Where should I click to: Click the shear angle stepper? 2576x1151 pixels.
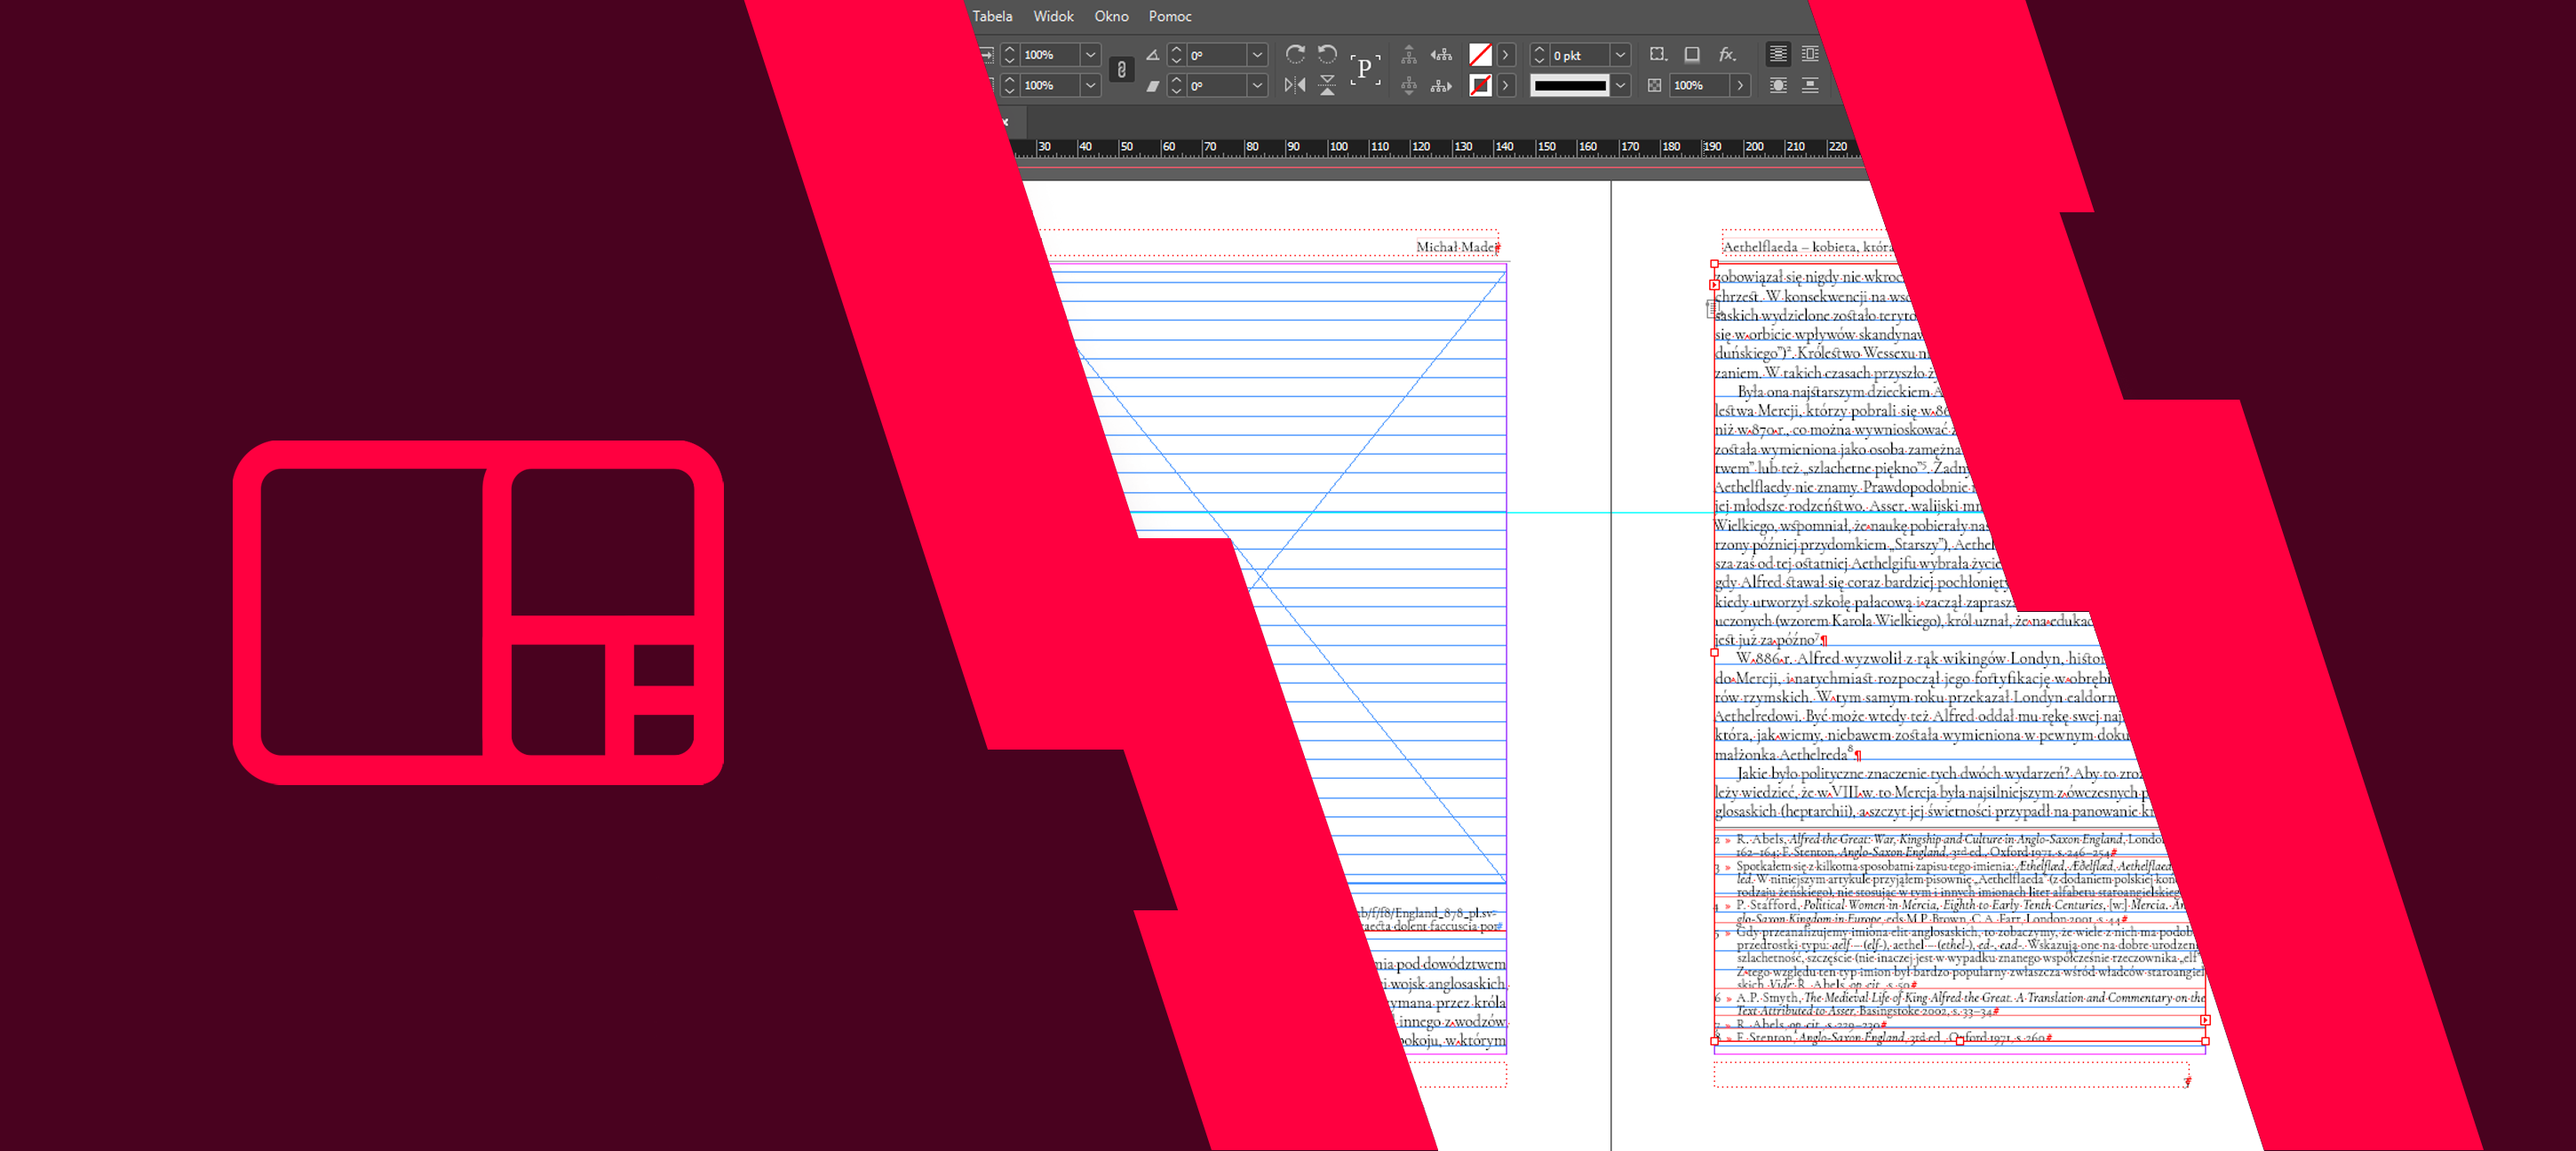(1176, 86)
